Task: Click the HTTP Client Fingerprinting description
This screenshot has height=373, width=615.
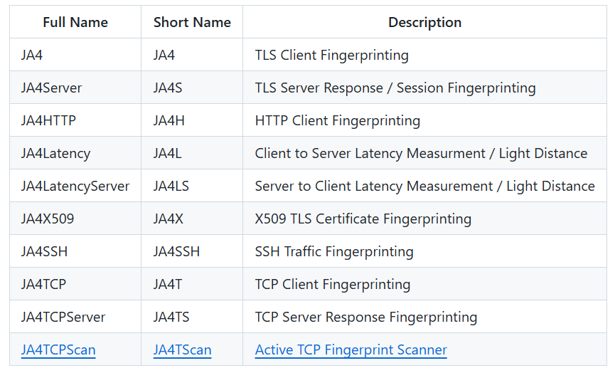Action: 337,120
